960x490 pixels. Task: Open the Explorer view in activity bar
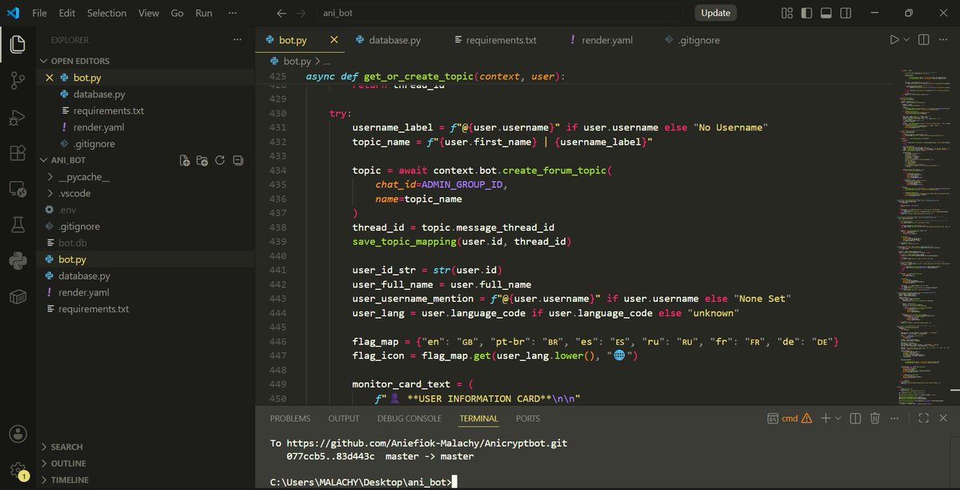click(x=18, y=44)
